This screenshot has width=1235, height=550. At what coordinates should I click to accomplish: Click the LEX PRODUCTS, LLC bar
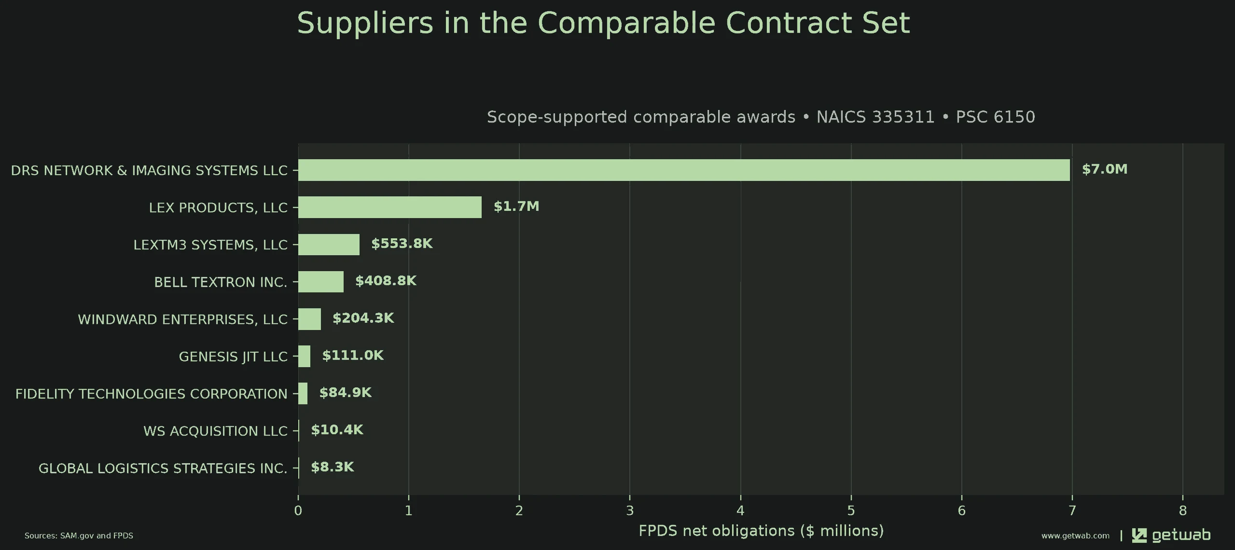pos(390,207)
